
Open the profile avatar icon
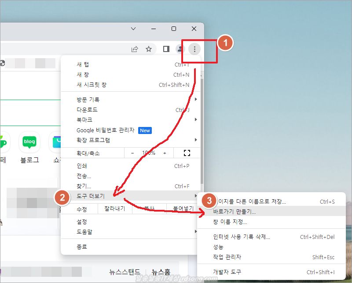[x=180, y=49]
